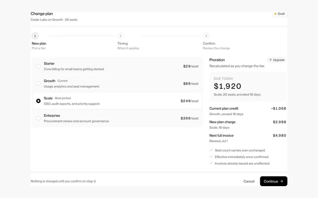Click Usage analytics and seat management text
The width and height of the screenshot is (318, 198).
(72, 86)
